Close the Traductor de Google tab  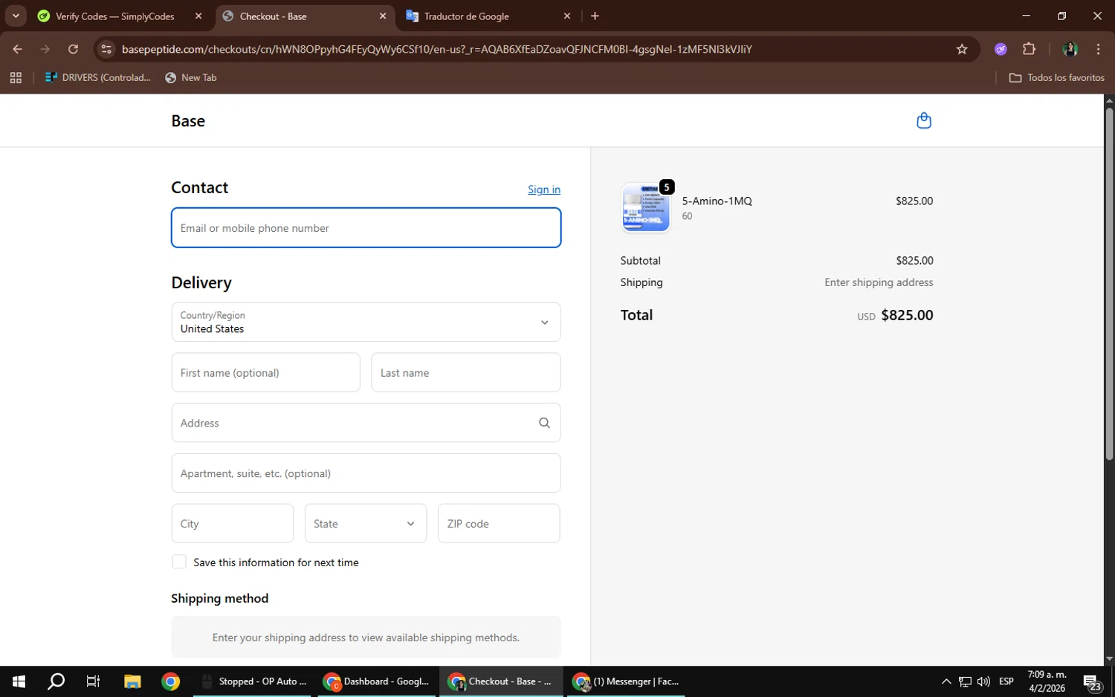point(567,16)
